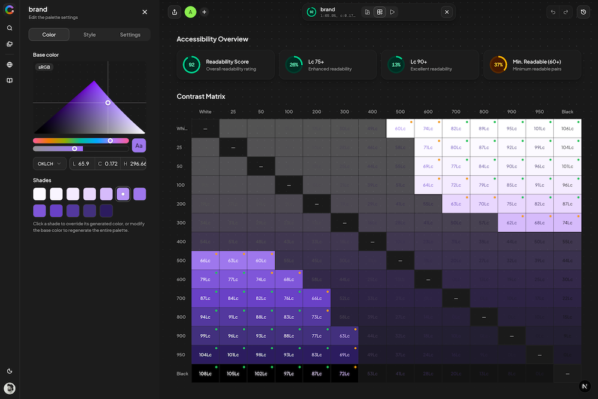Click the plus icon next to avatar A

point(204,12)
